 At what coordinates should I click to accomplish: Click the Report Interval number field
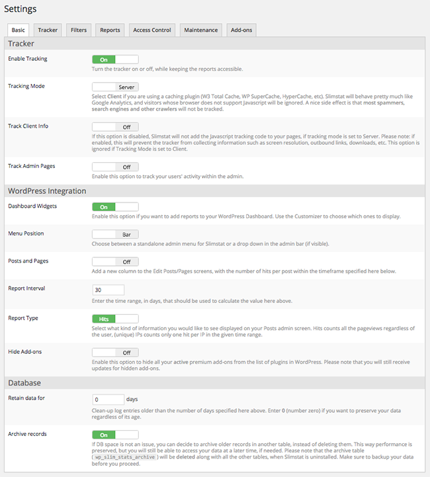(108, 289)
